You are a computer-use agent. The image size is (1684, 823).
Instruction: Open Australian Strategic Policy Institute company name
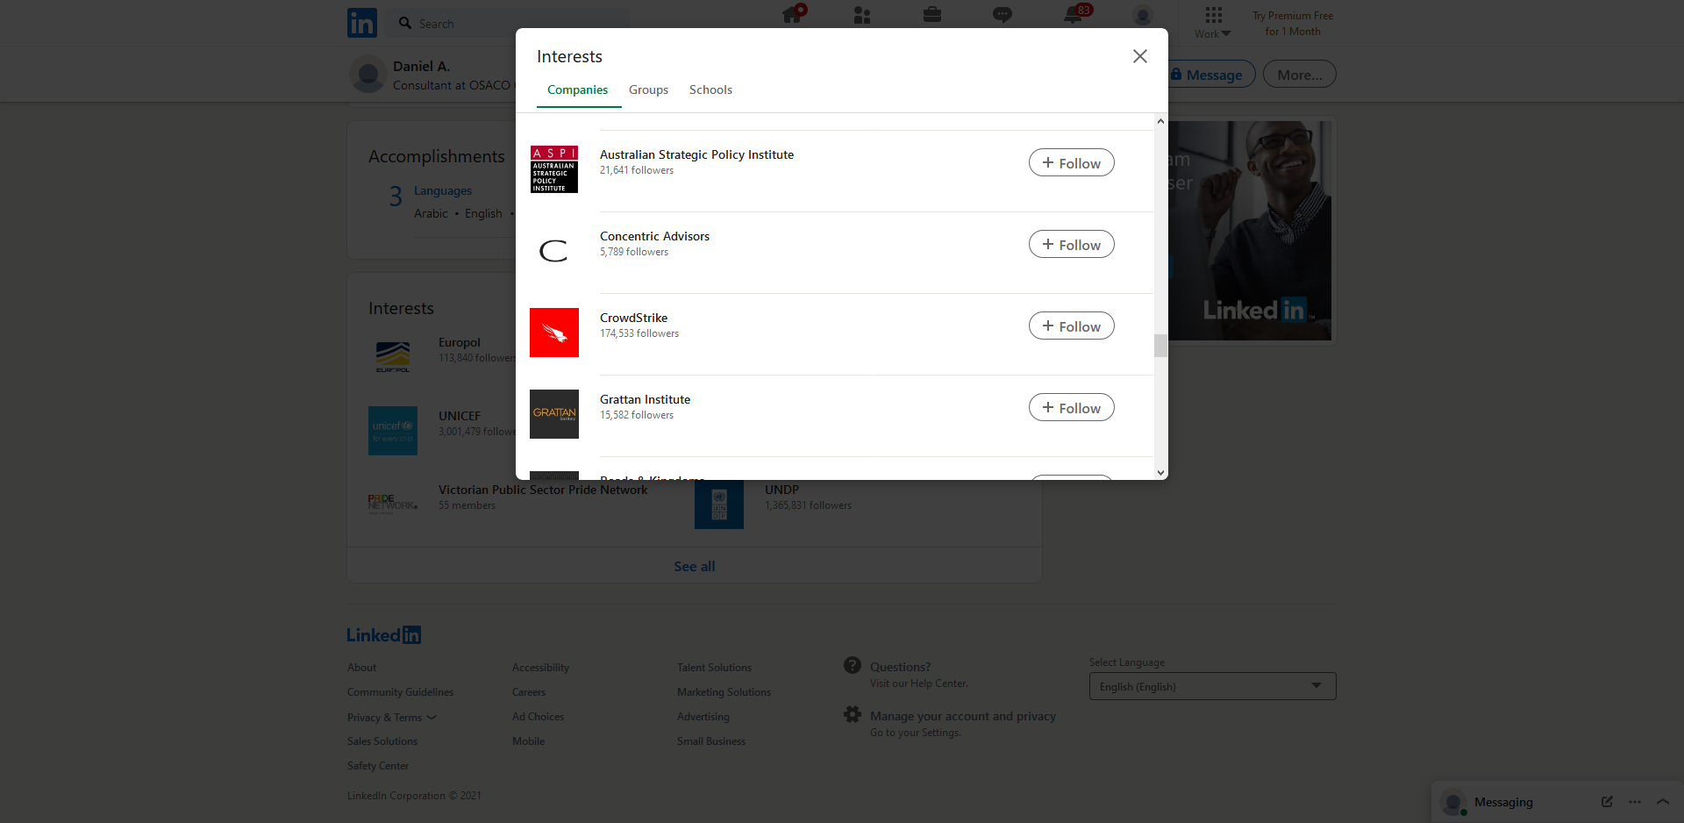696,154
